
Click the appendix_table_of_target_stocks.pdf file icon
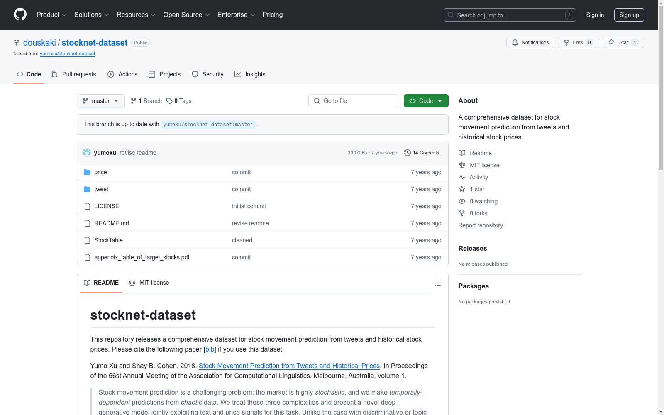[87, 257]
